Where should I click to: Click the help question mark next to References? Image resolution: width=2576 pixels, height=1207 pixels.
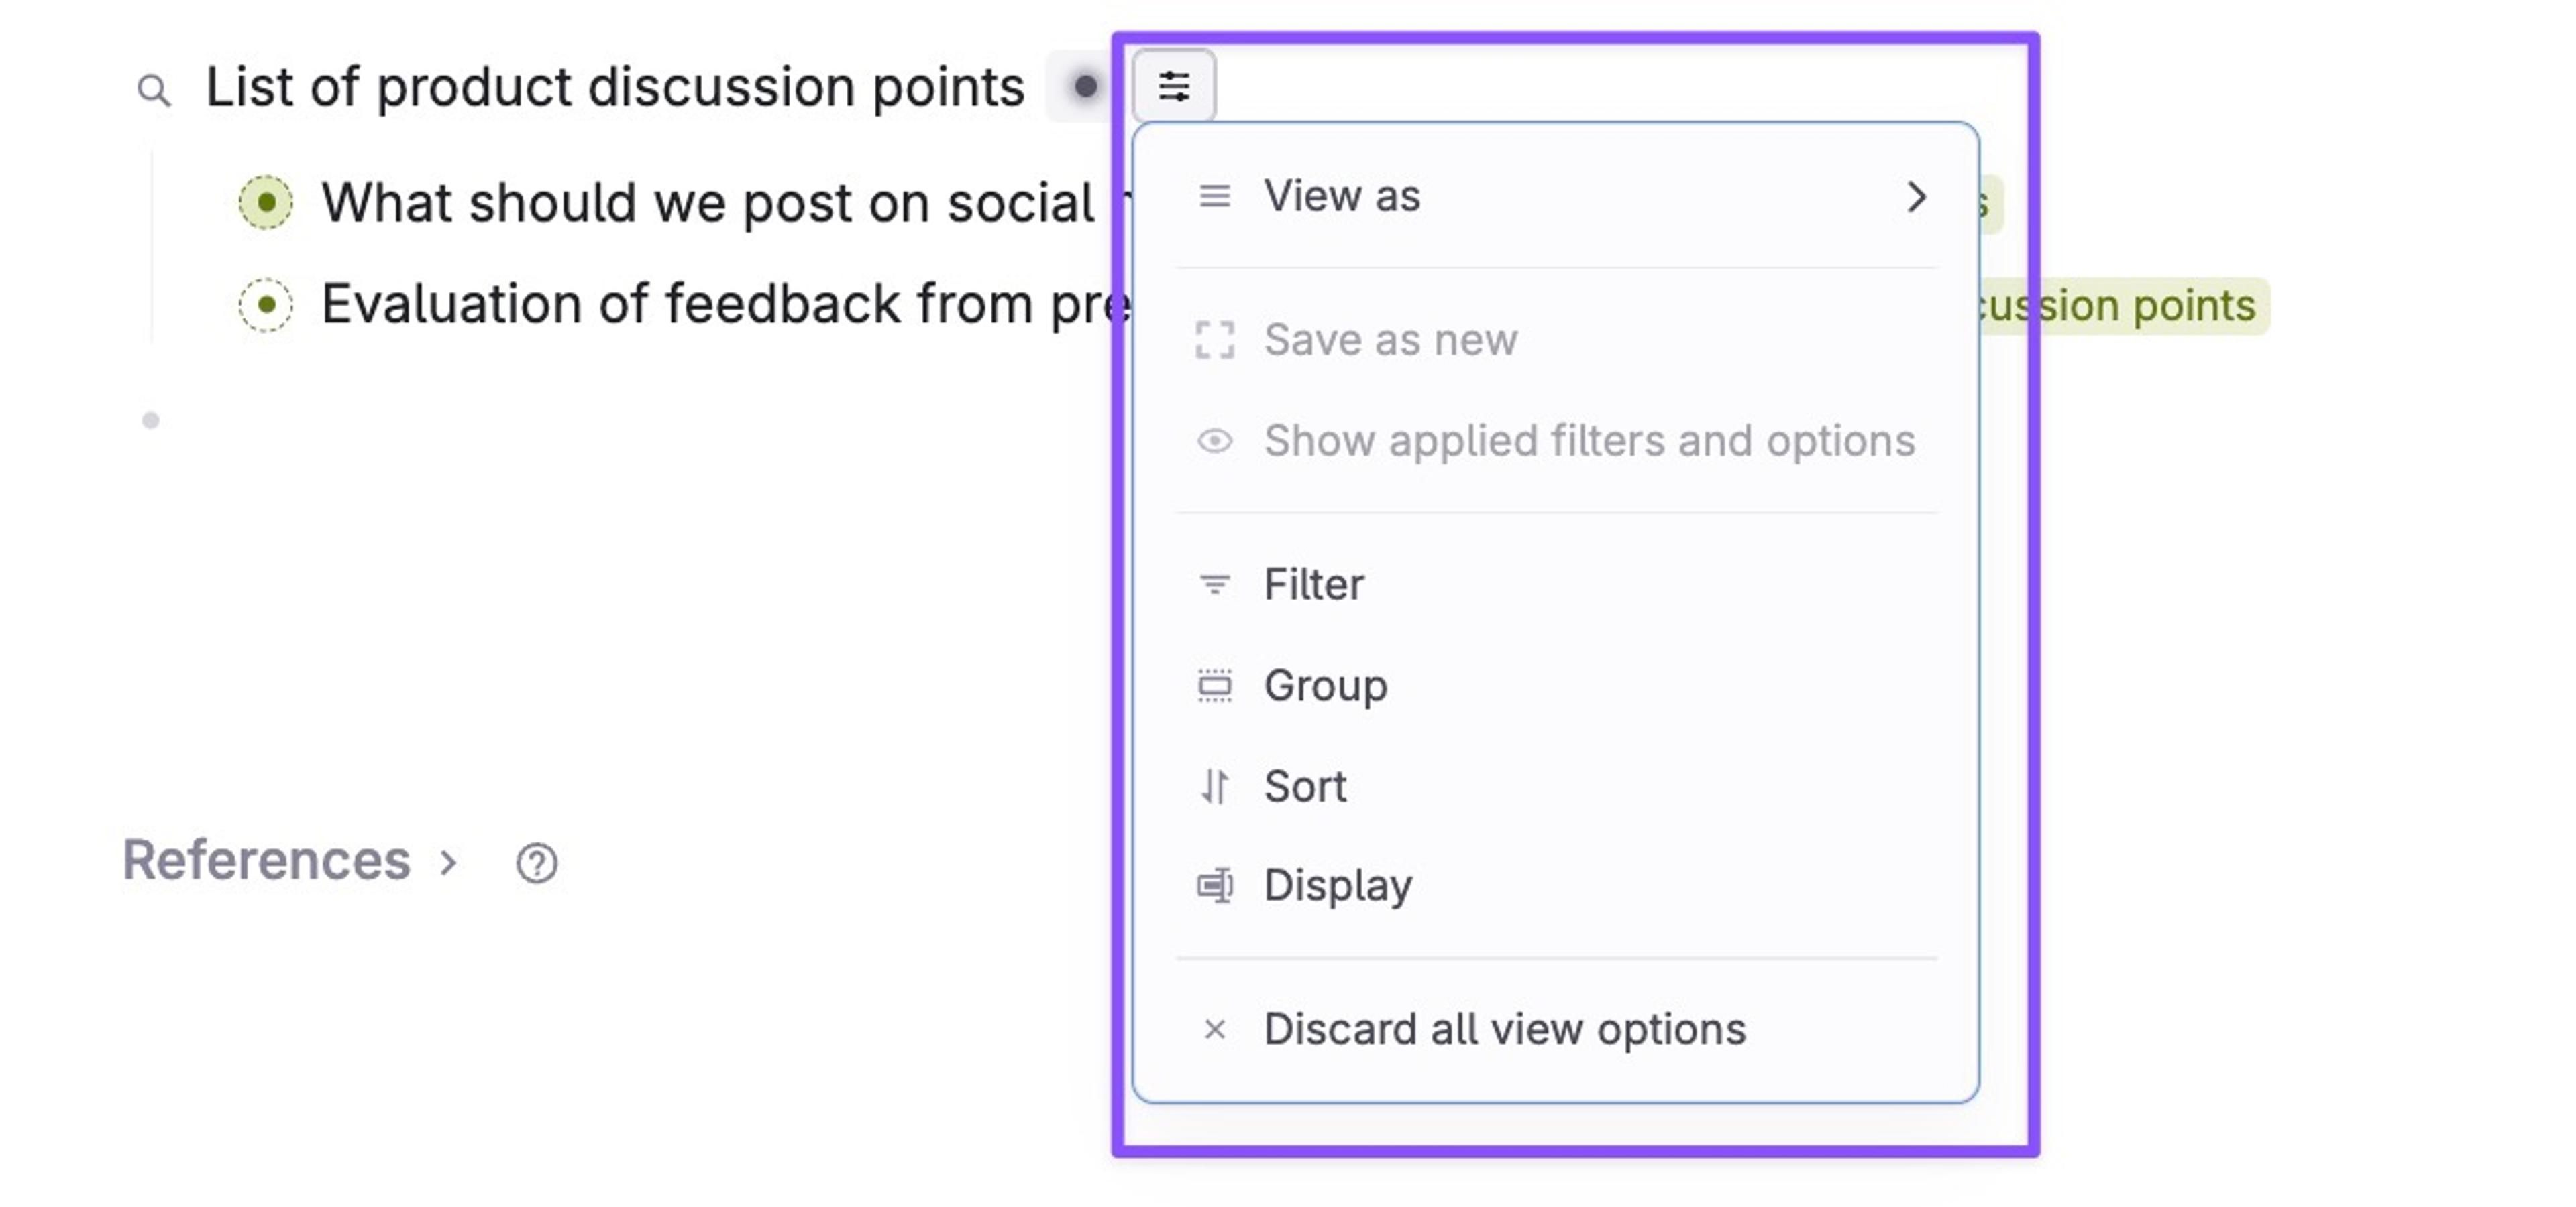coord(537,863)
